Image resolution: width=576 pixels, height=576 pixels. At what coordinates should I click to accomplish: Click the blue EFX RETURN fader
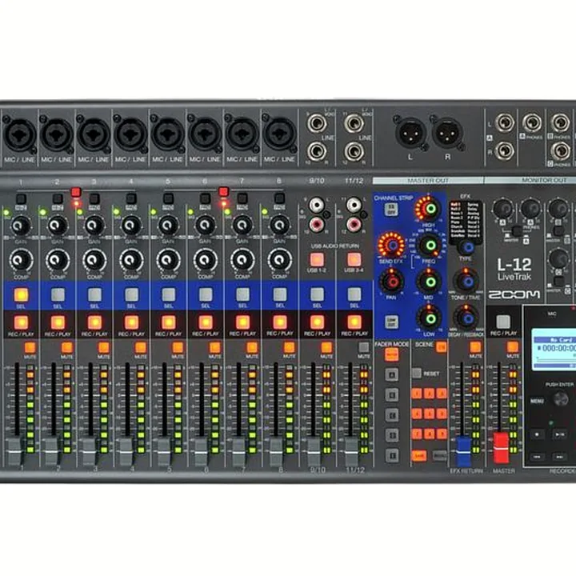click(463, 451)
